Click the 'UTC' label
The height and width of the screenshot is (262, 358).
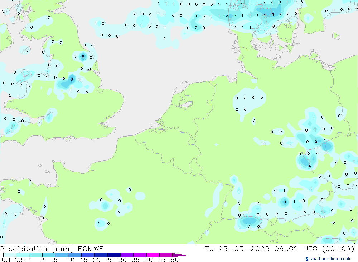311,249
